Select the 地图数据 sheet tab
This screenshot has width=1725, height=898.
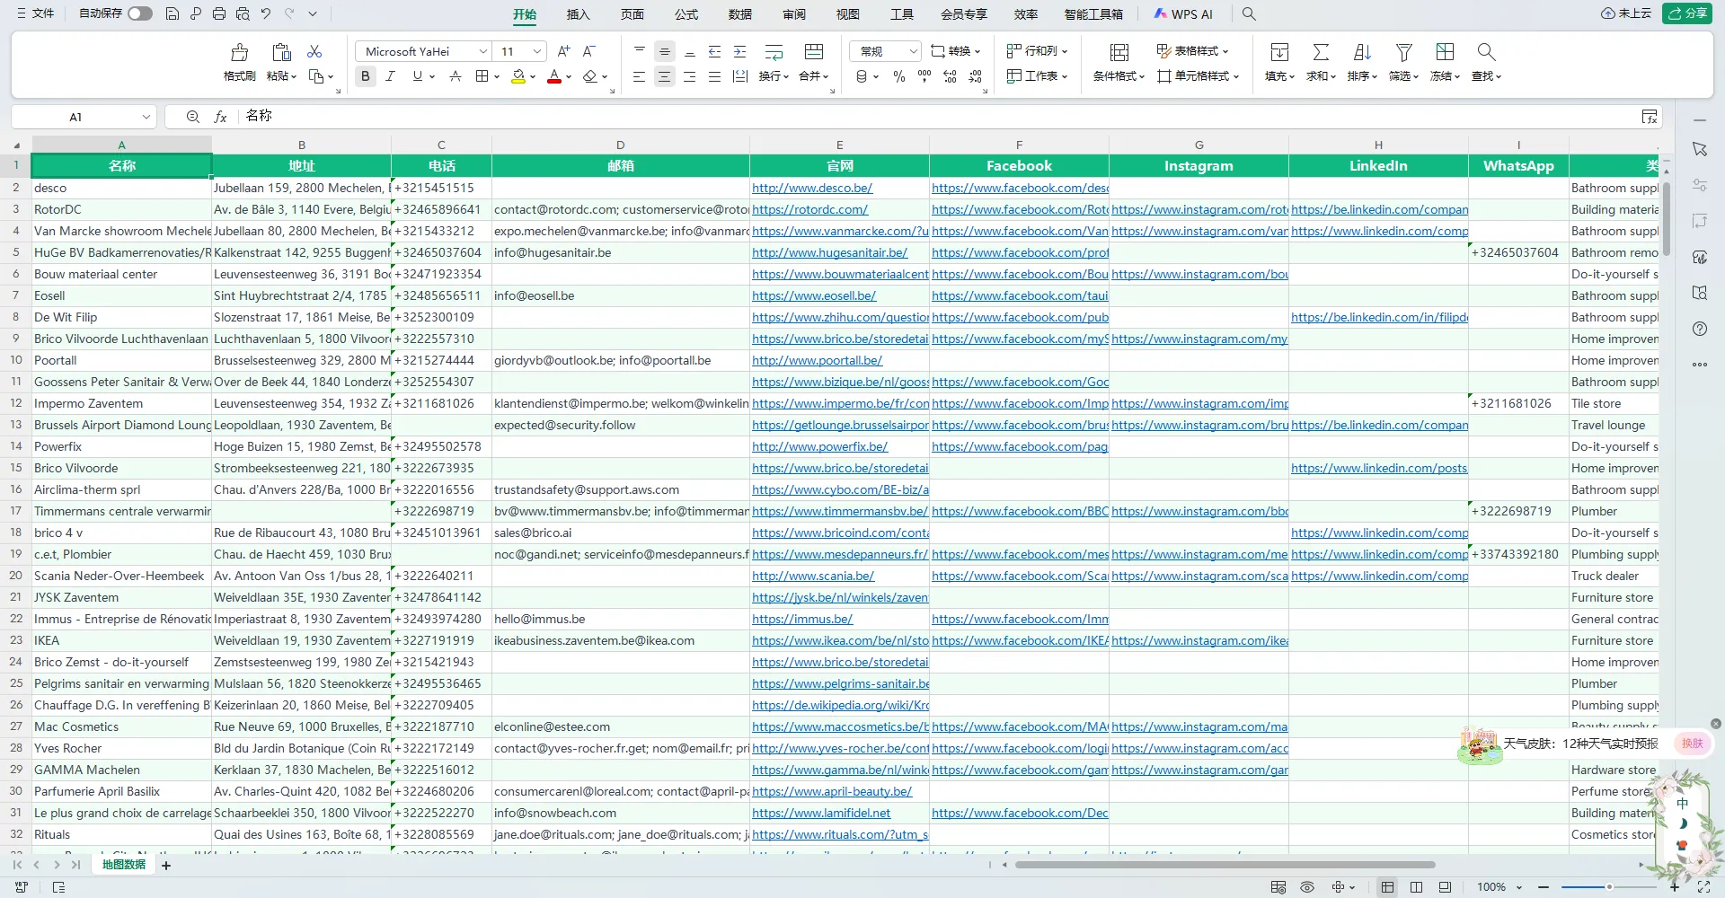tap(123, 865)
